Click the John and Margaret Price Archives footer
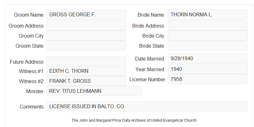The width and height of the screenshot is (254, 127). click(x=134, y=120)
